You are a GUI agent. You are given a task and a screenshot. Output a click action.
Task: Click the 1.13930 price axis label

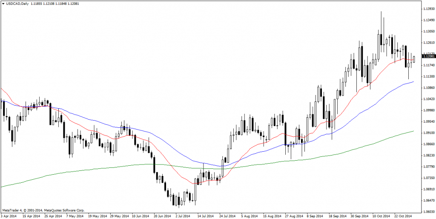pos(427,9)
